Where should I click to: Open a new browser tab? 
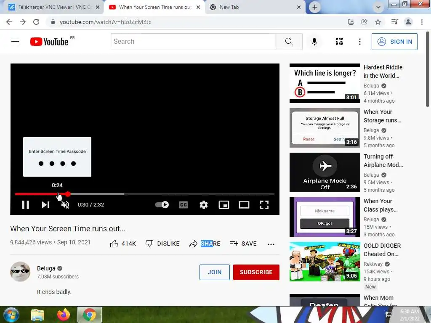click(315, 7)
